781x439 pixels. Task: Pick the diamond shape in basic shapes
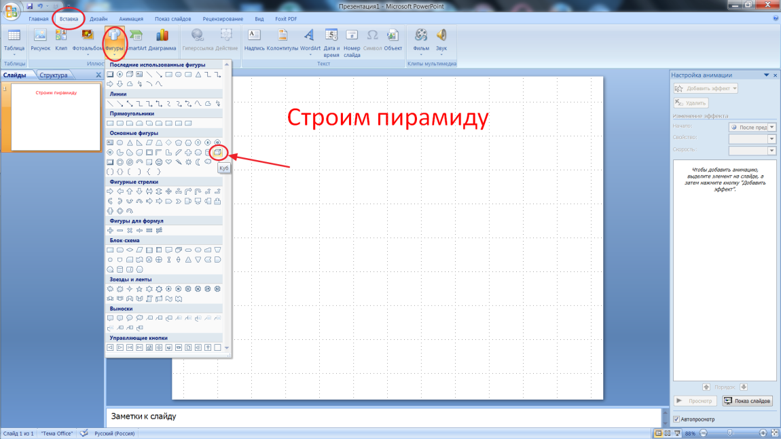169,143
